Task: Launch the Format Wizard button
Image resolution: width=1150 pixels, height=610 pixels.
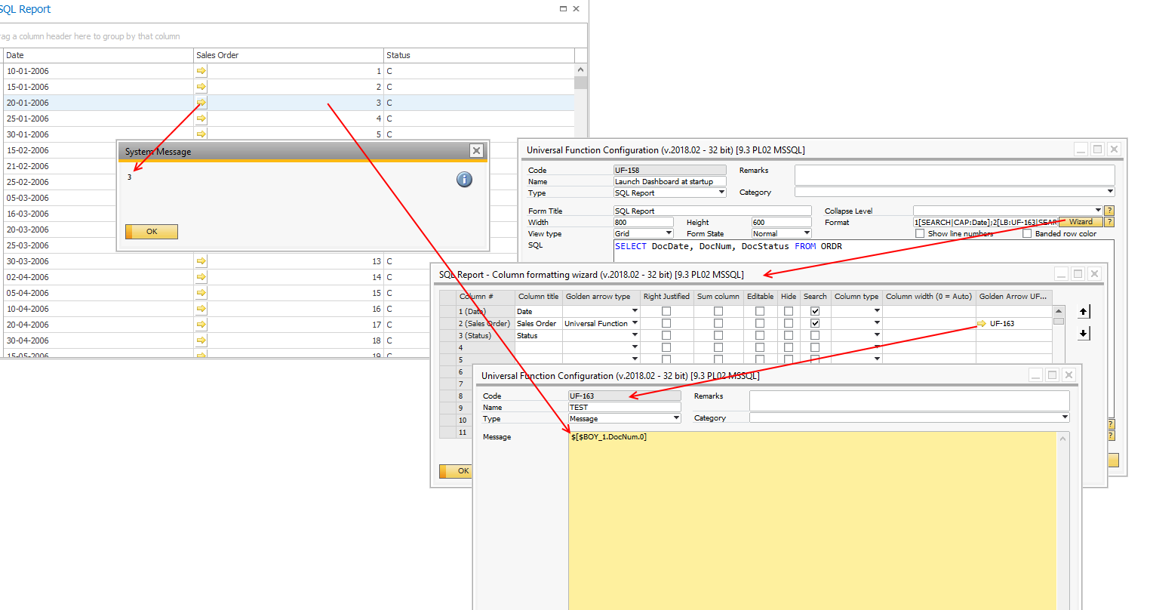Action: 1081,222
